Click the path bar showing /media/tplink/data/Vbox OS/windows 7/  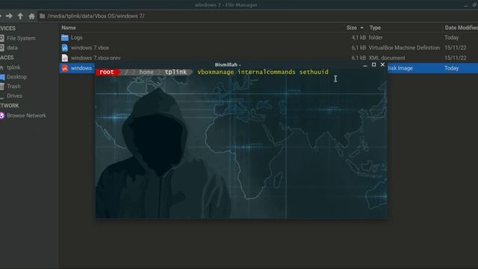click(258, 16)
